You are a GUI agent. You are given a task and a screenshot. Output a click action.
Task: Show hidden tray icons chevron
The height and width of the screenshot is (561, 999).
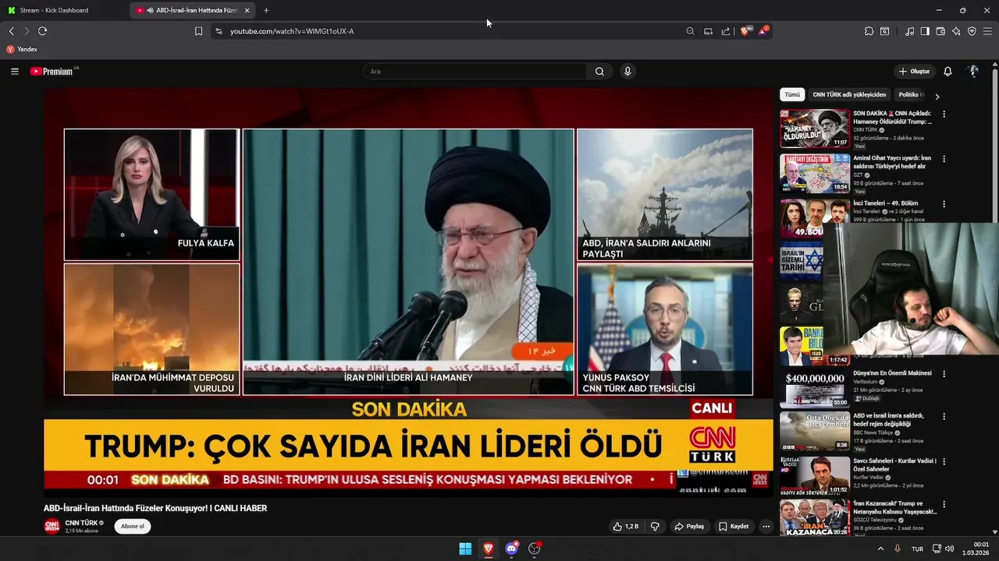(x=881, y=549)
